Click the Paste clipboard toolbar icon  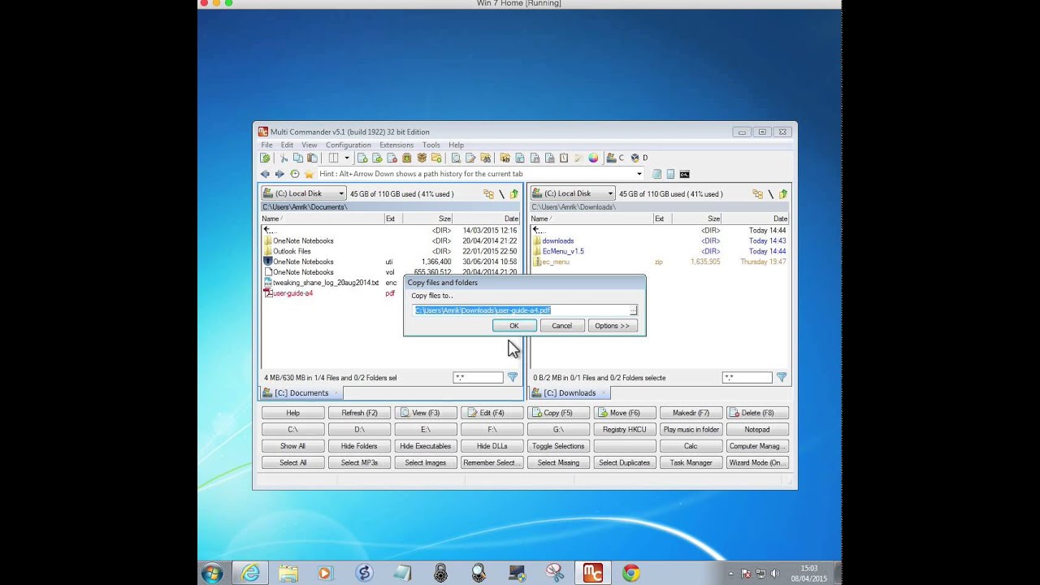pos(312,158)
